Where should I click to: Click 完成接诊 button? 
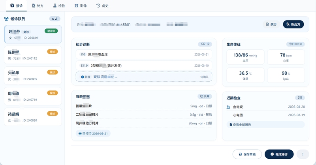(279, 154)
